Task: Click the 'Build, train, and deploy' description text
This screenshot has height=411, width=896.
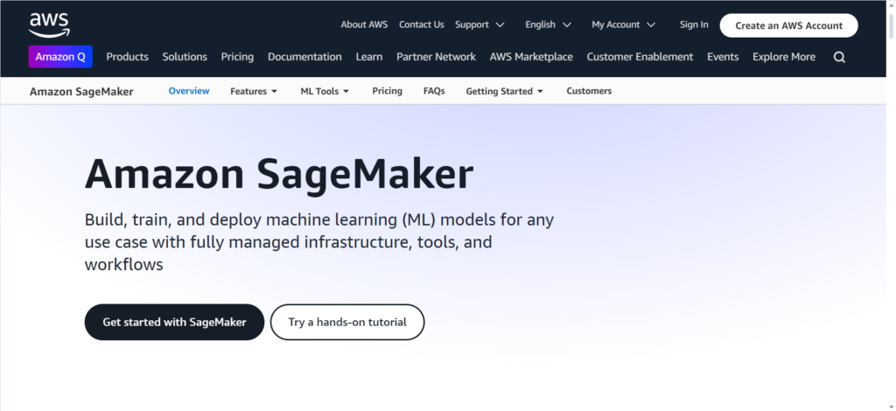Action: coord(318,242)
